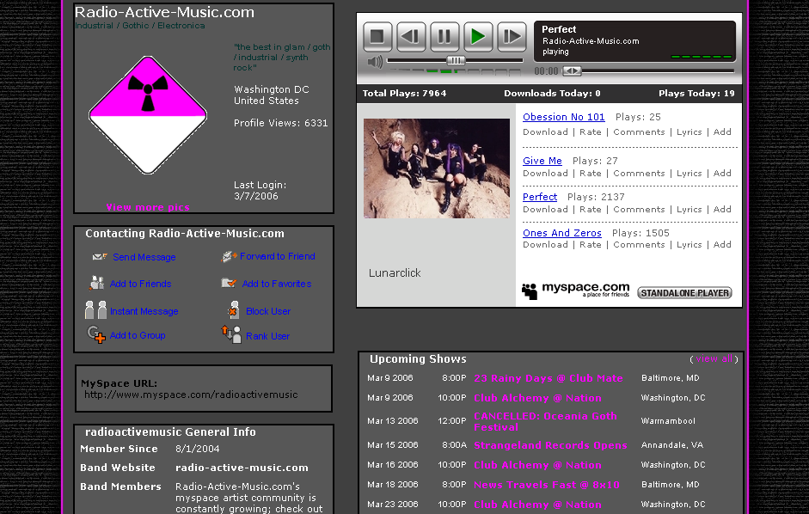View Lyrics for Give Me
The image size is (809, 514).
689,174
